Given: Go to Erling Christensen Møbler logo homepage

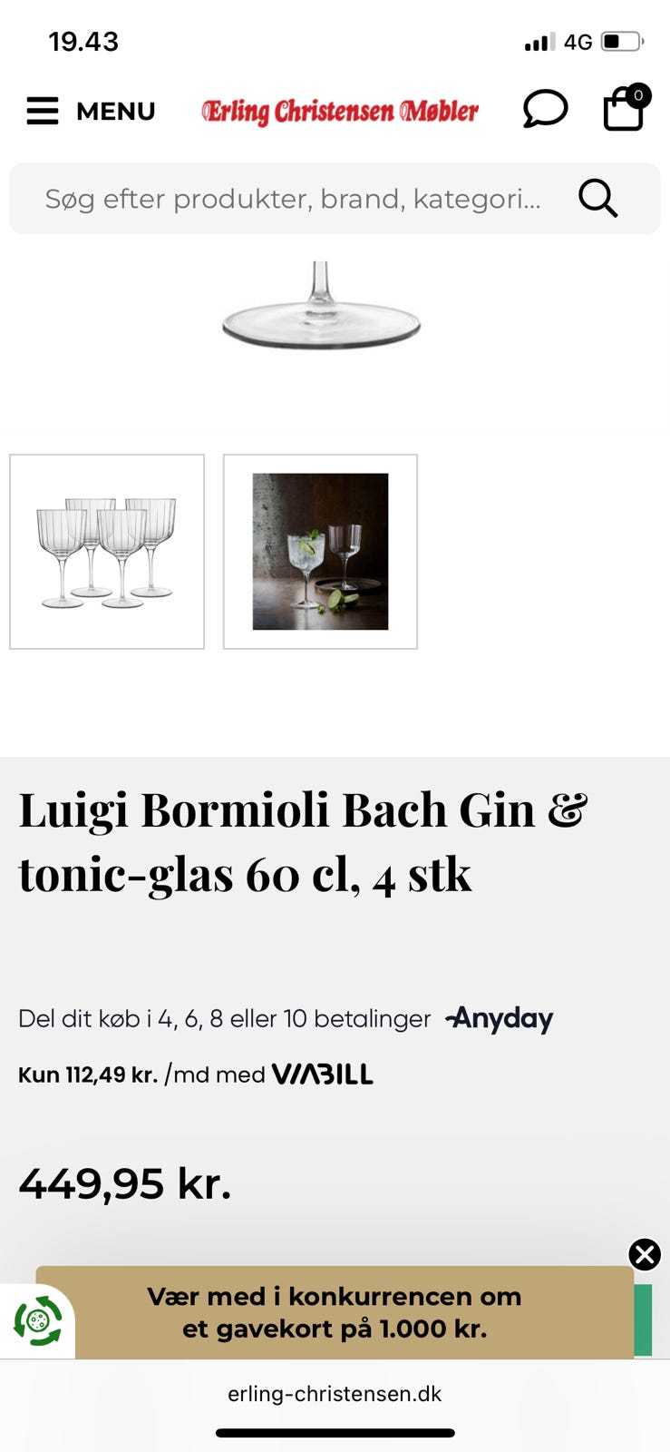Looking at the screenshot, I should 340,111.
